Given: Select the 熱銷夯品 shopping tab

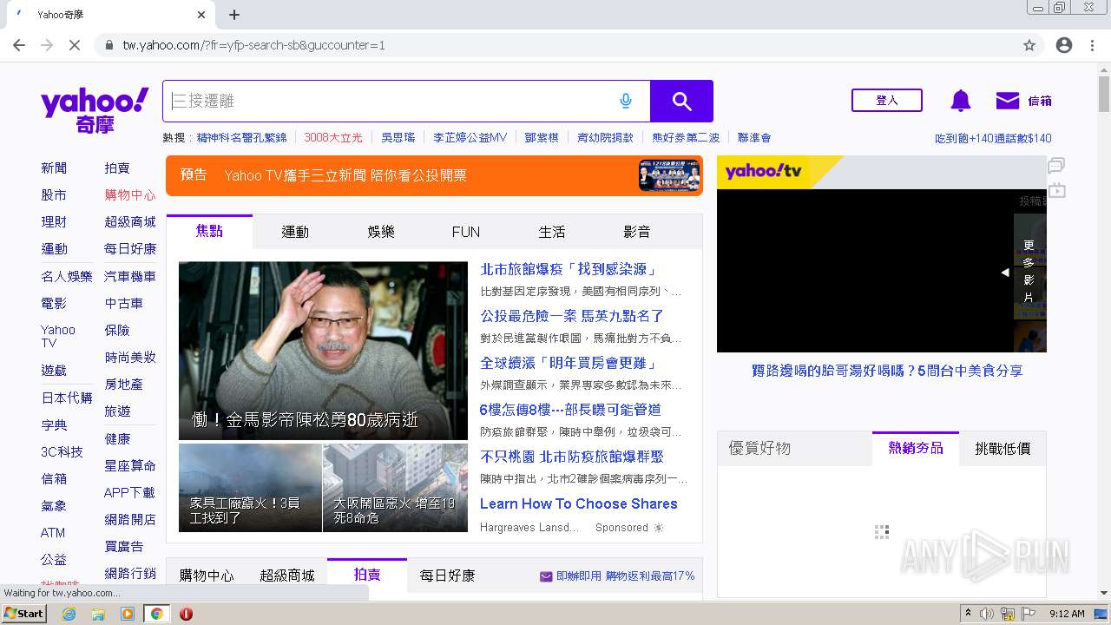Looking at the screenshot, I should pos(916,448).
